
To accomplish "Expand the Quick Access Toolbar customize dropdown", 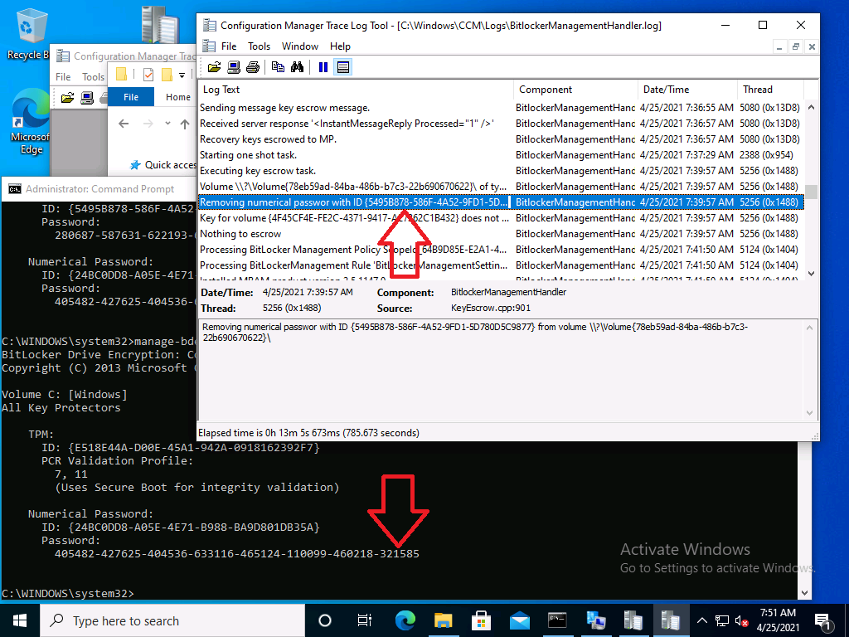I will (182, 75).
